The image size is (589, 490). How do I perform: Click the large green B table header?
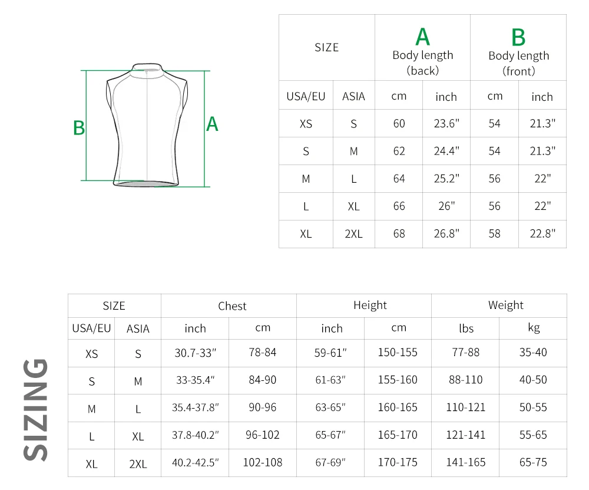click(518, 37)
